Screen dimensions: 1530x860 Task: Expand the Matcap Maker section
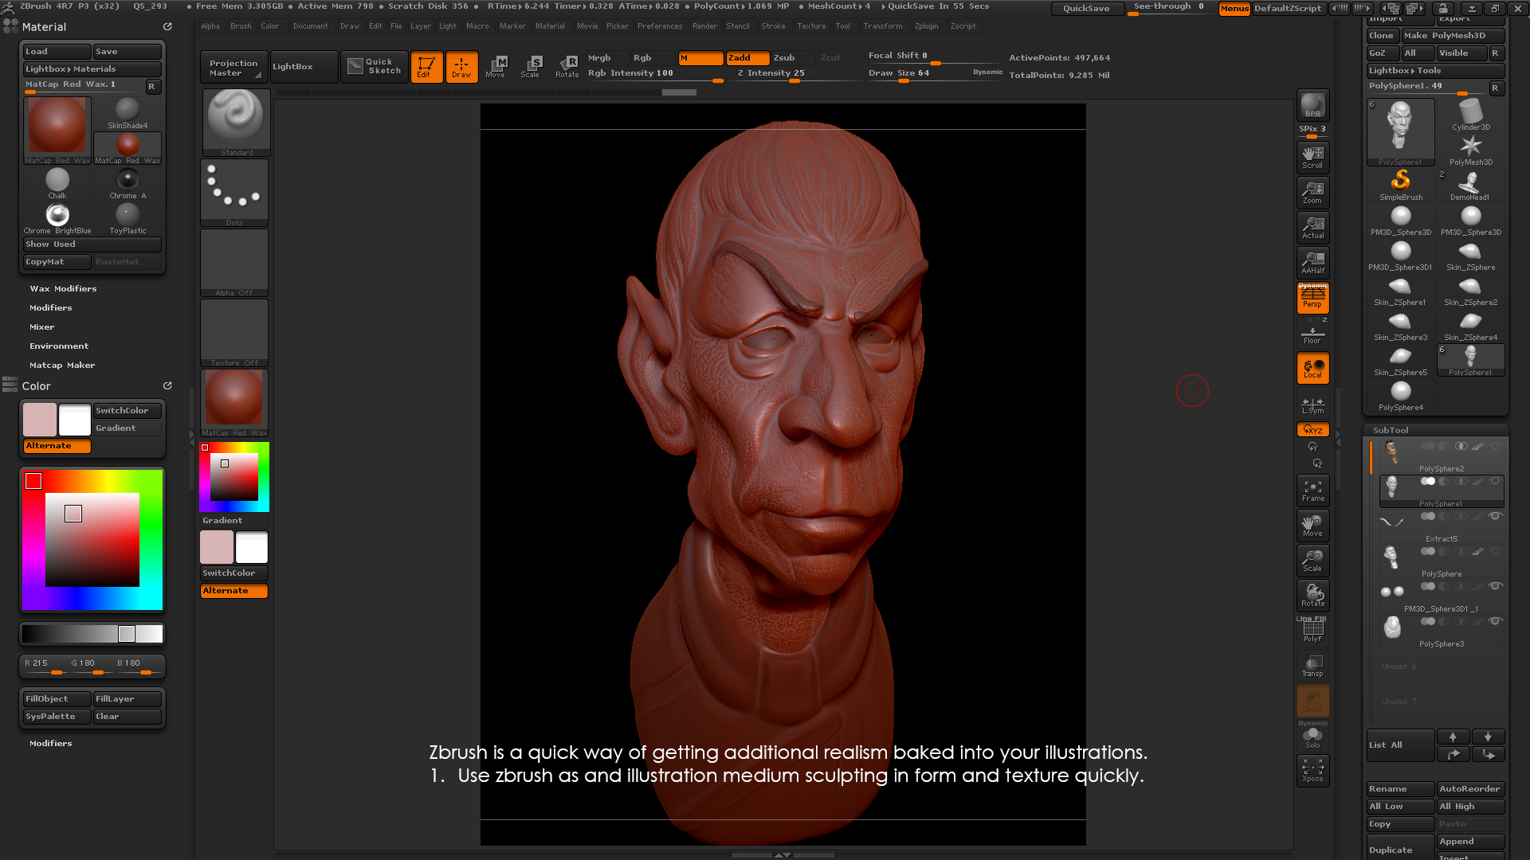tap(62, 365)
